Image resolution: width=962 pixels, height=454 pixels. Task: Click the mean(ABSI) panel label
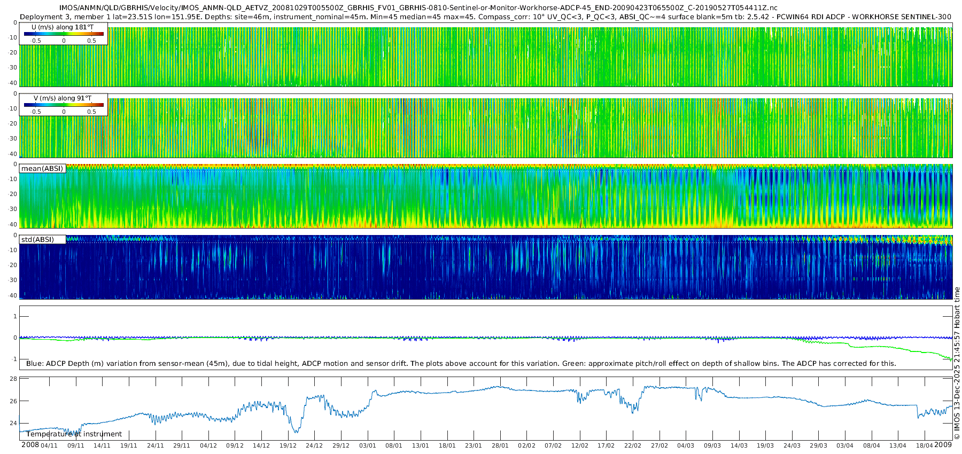tap(42, 168)
